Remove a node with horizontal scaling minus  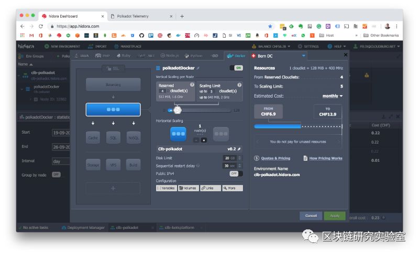pos(196,140)
